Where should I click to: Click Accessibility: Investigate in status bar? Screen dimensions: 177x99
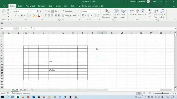[x=21, y=93]
